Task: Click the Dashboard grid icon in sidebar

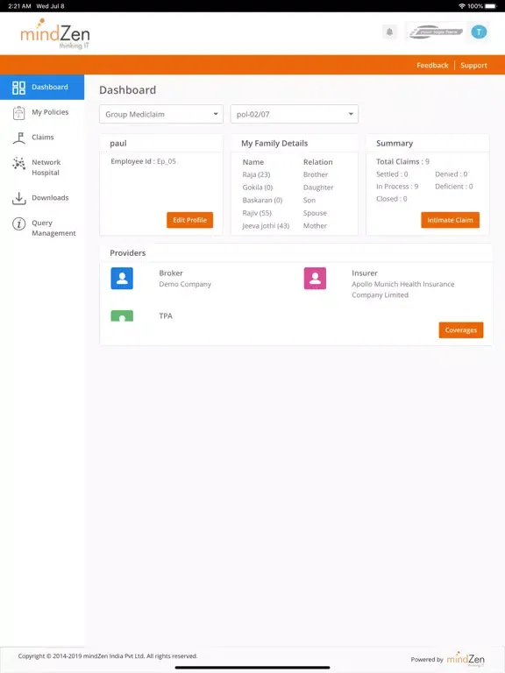Action: tap(19, 88)
